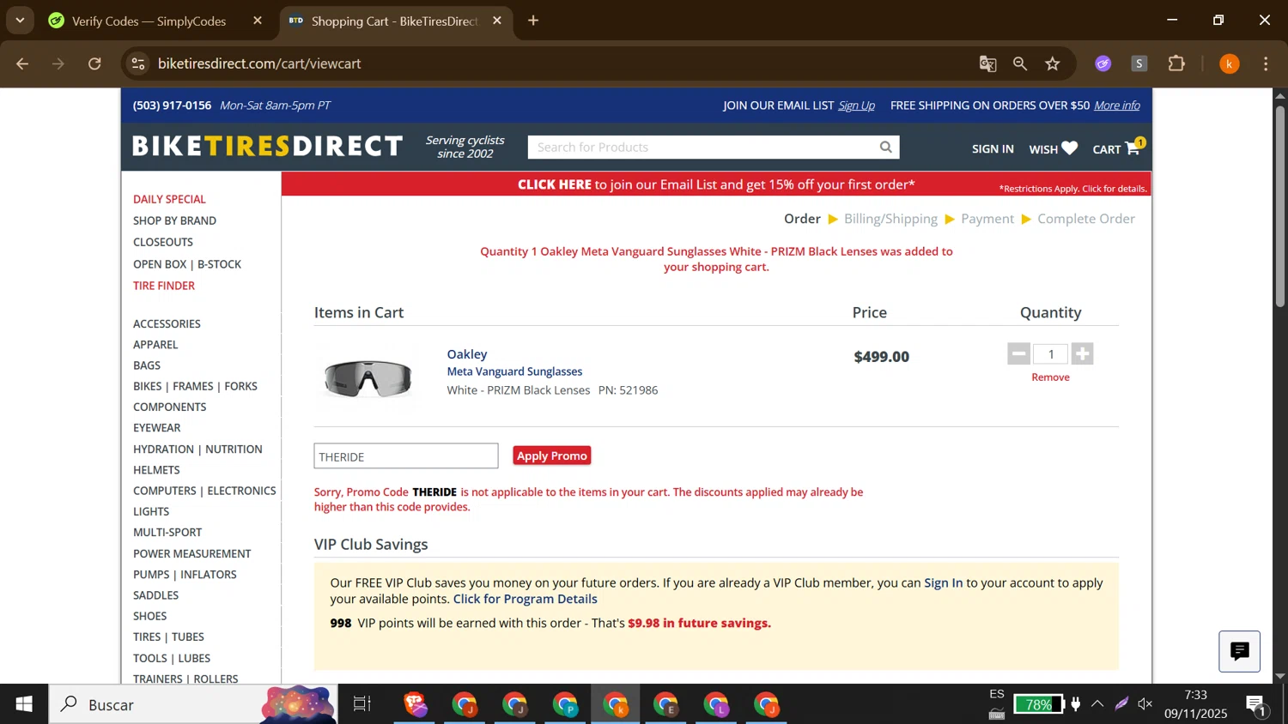Select the Shopping Cart - BikeTiresDirect tab

pyautogui.click(x=394, y=21)
